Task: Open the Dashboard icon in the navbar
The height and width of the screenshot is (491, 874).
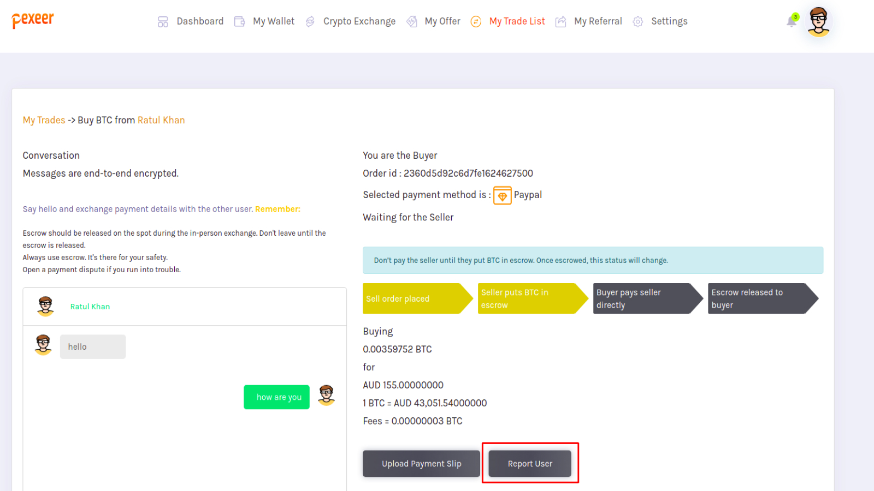Action: (163, 21)
